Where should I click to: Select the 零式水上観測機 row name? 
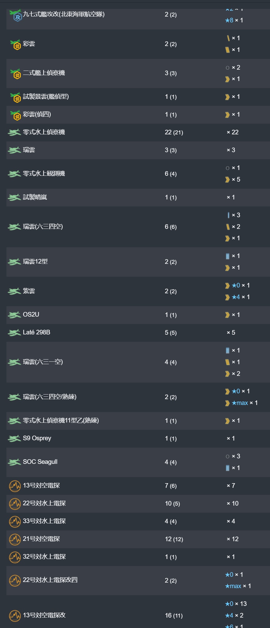(44, 174)
